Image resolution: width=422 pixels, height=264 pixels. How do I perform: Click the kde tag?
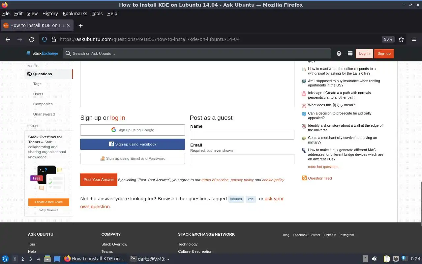pos(251,199)
